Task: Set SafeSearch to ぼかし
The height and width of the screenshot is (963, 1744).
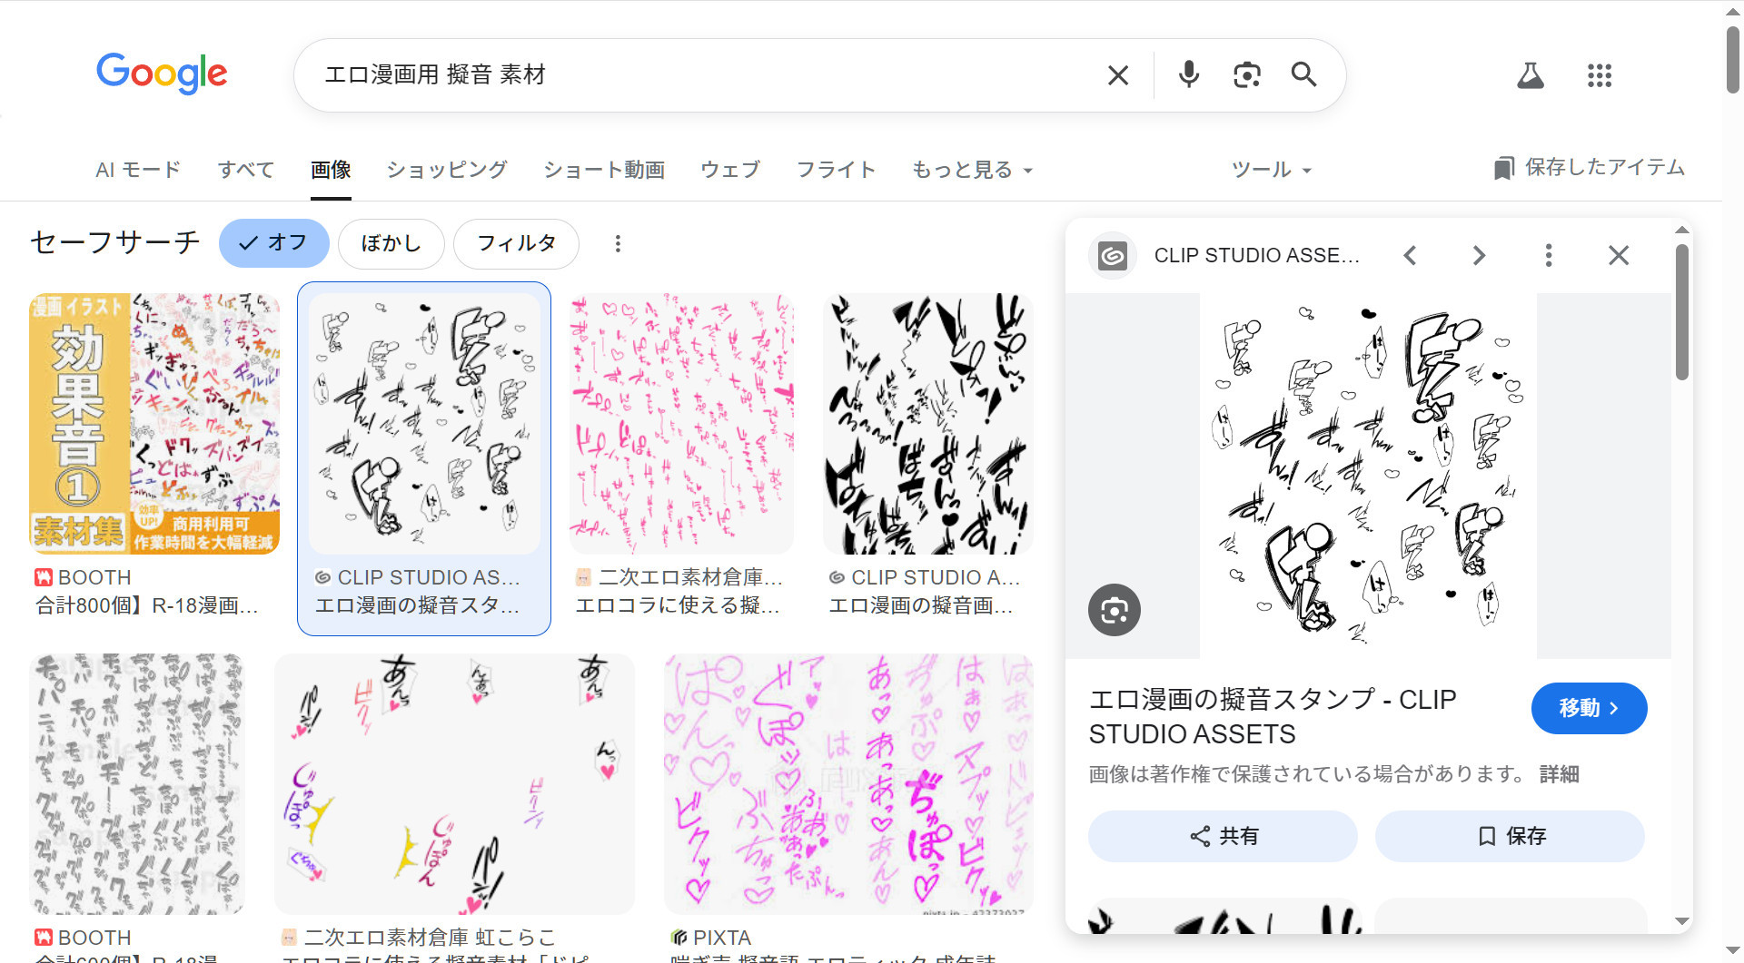Action: [391, 243]
